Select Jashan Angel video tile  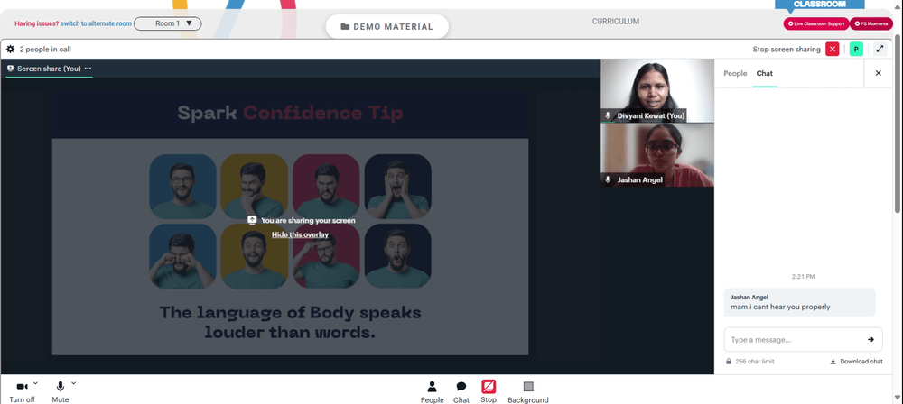point(657,155)
